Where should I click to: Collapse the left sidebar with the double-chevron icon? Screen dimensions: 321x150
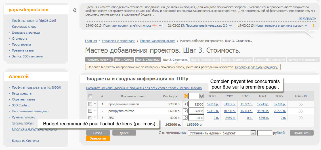[75, 10]
